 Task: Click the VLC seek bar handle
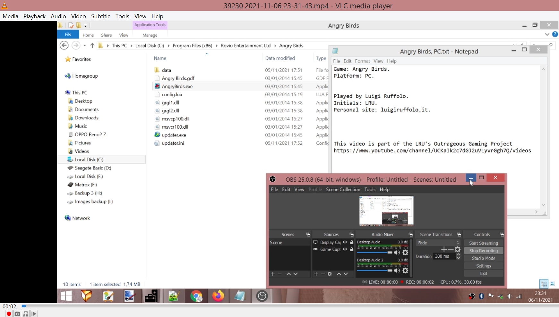coord(24,306)
